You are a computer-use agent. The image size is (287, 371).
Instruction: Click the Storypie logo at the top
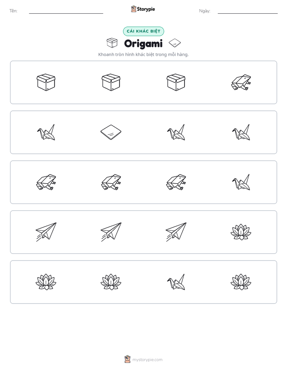(x=143, y=9)
